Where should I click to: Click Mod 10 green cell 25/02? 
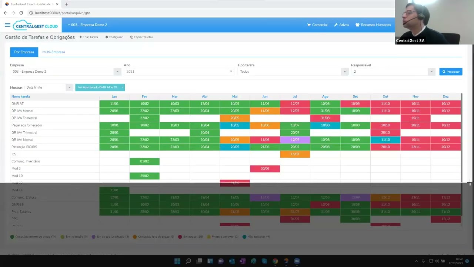(x=144, y=176)
